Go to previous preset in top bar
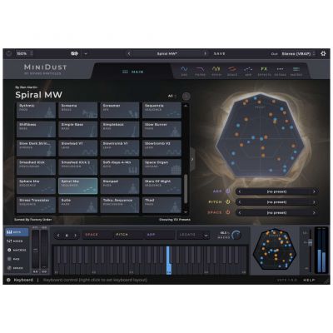 (129, 53)
